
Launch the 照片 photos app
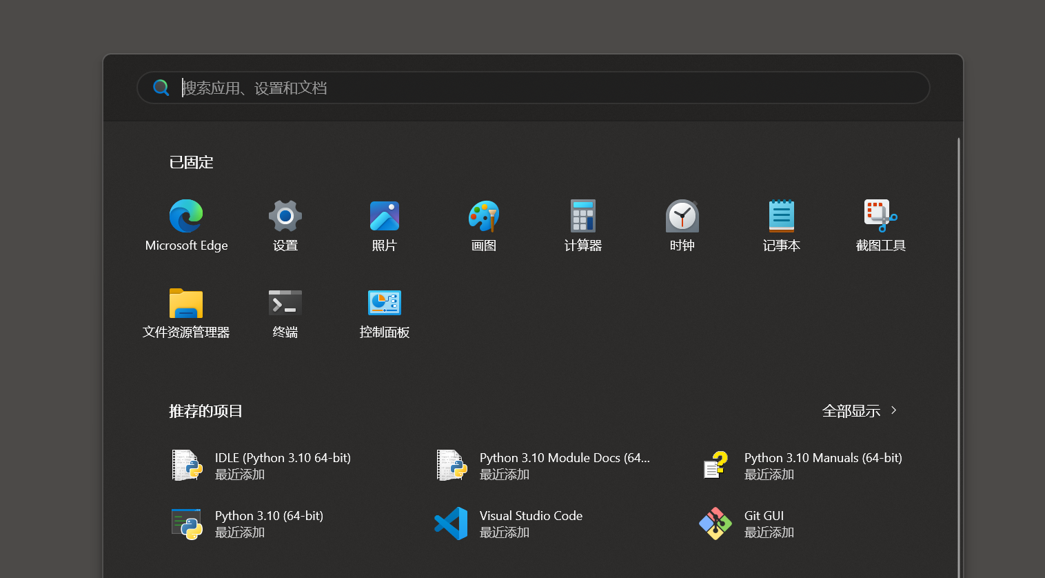(x=385, y=226)
